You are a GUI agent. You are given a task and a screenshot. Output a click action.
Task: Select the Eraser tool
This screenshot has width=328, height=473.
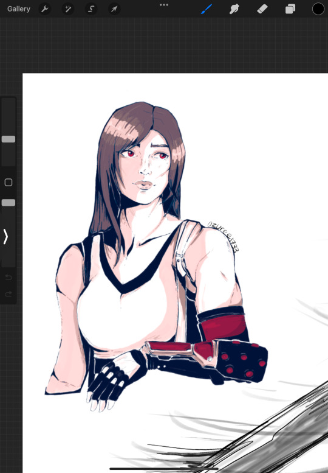click(x=262, y=9)
